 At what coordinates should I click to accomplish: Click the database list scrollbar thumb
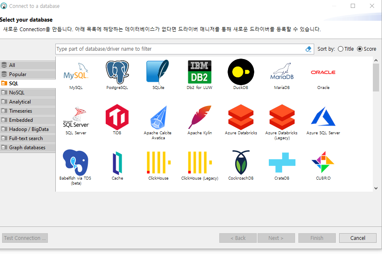coord(376,77)
